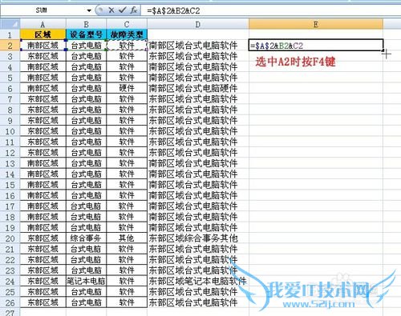
Task: Select row 2 header
Action: pyautogui.click(x=10, y=46)
